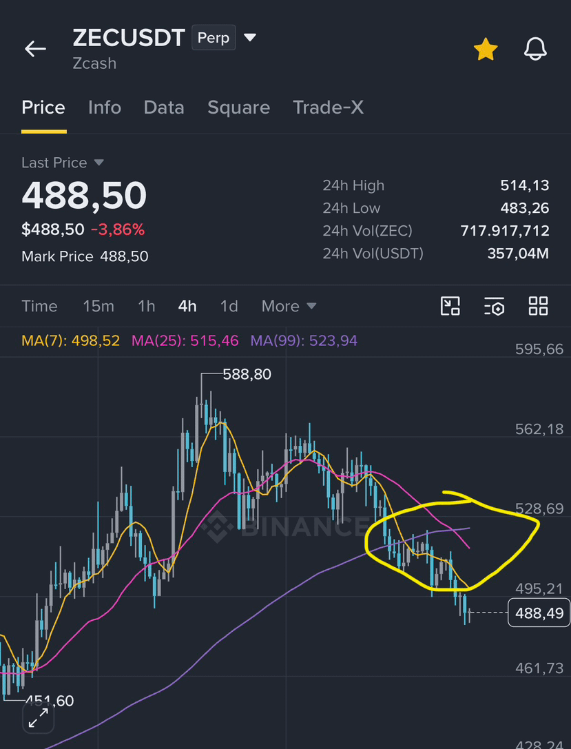571x749 pixels.
Task: Select the 4h chart interval
Action: coord(187,306)
